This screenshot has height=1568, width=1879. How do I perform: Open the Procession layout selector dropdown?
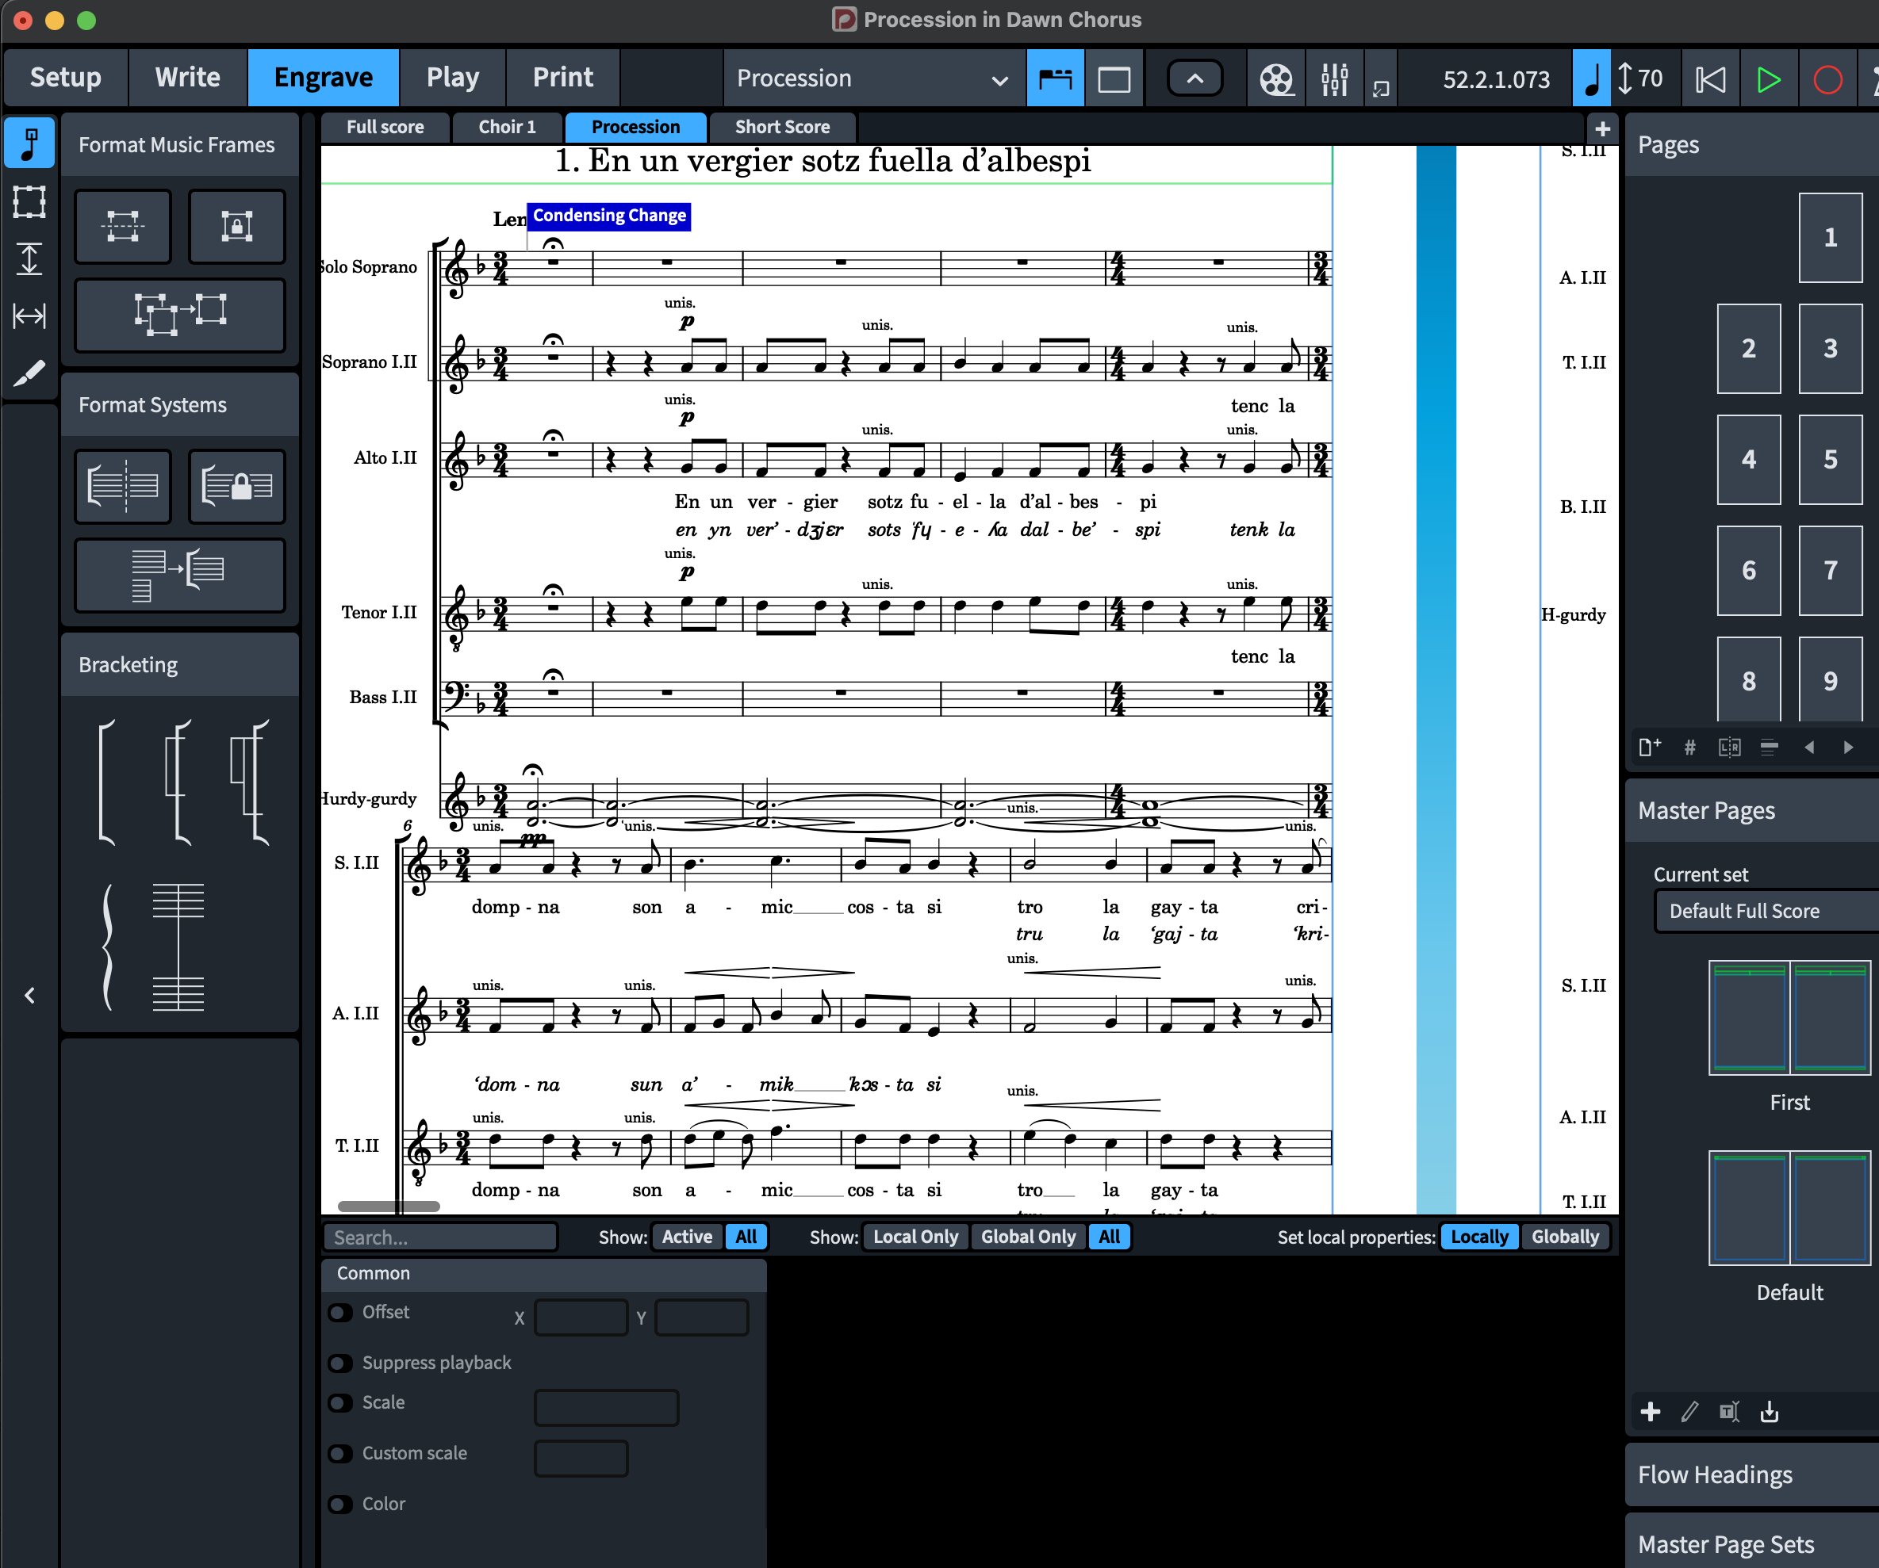tap(872, 78)
